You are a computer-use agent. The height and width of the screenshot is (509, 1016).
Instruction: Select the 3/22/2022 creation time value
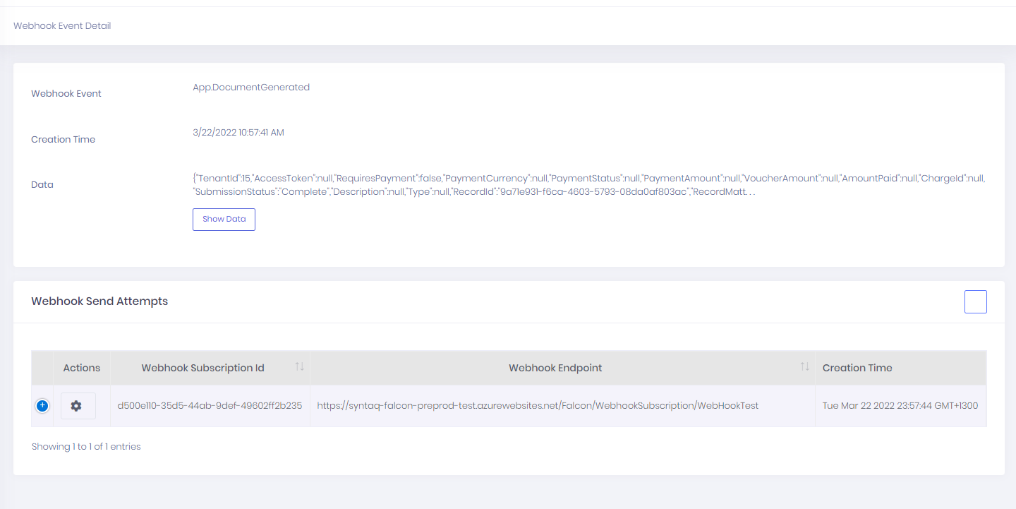point(240,132)
